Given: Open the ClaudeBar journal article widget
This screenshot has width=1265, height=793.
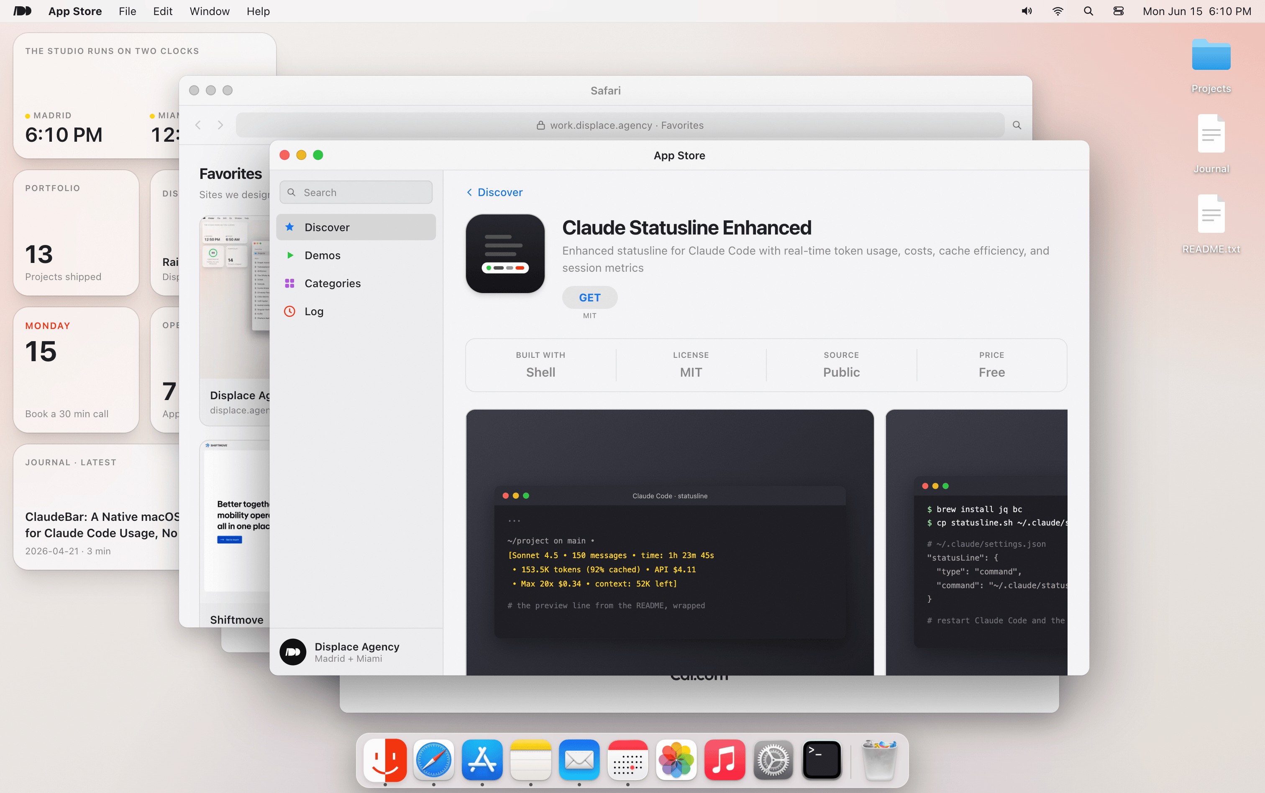Looking at the screenshot, I should coord(97,507).
